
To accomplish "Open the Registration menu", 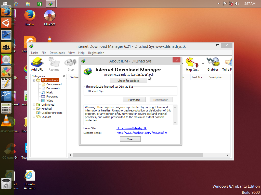I will pos(96,53).
